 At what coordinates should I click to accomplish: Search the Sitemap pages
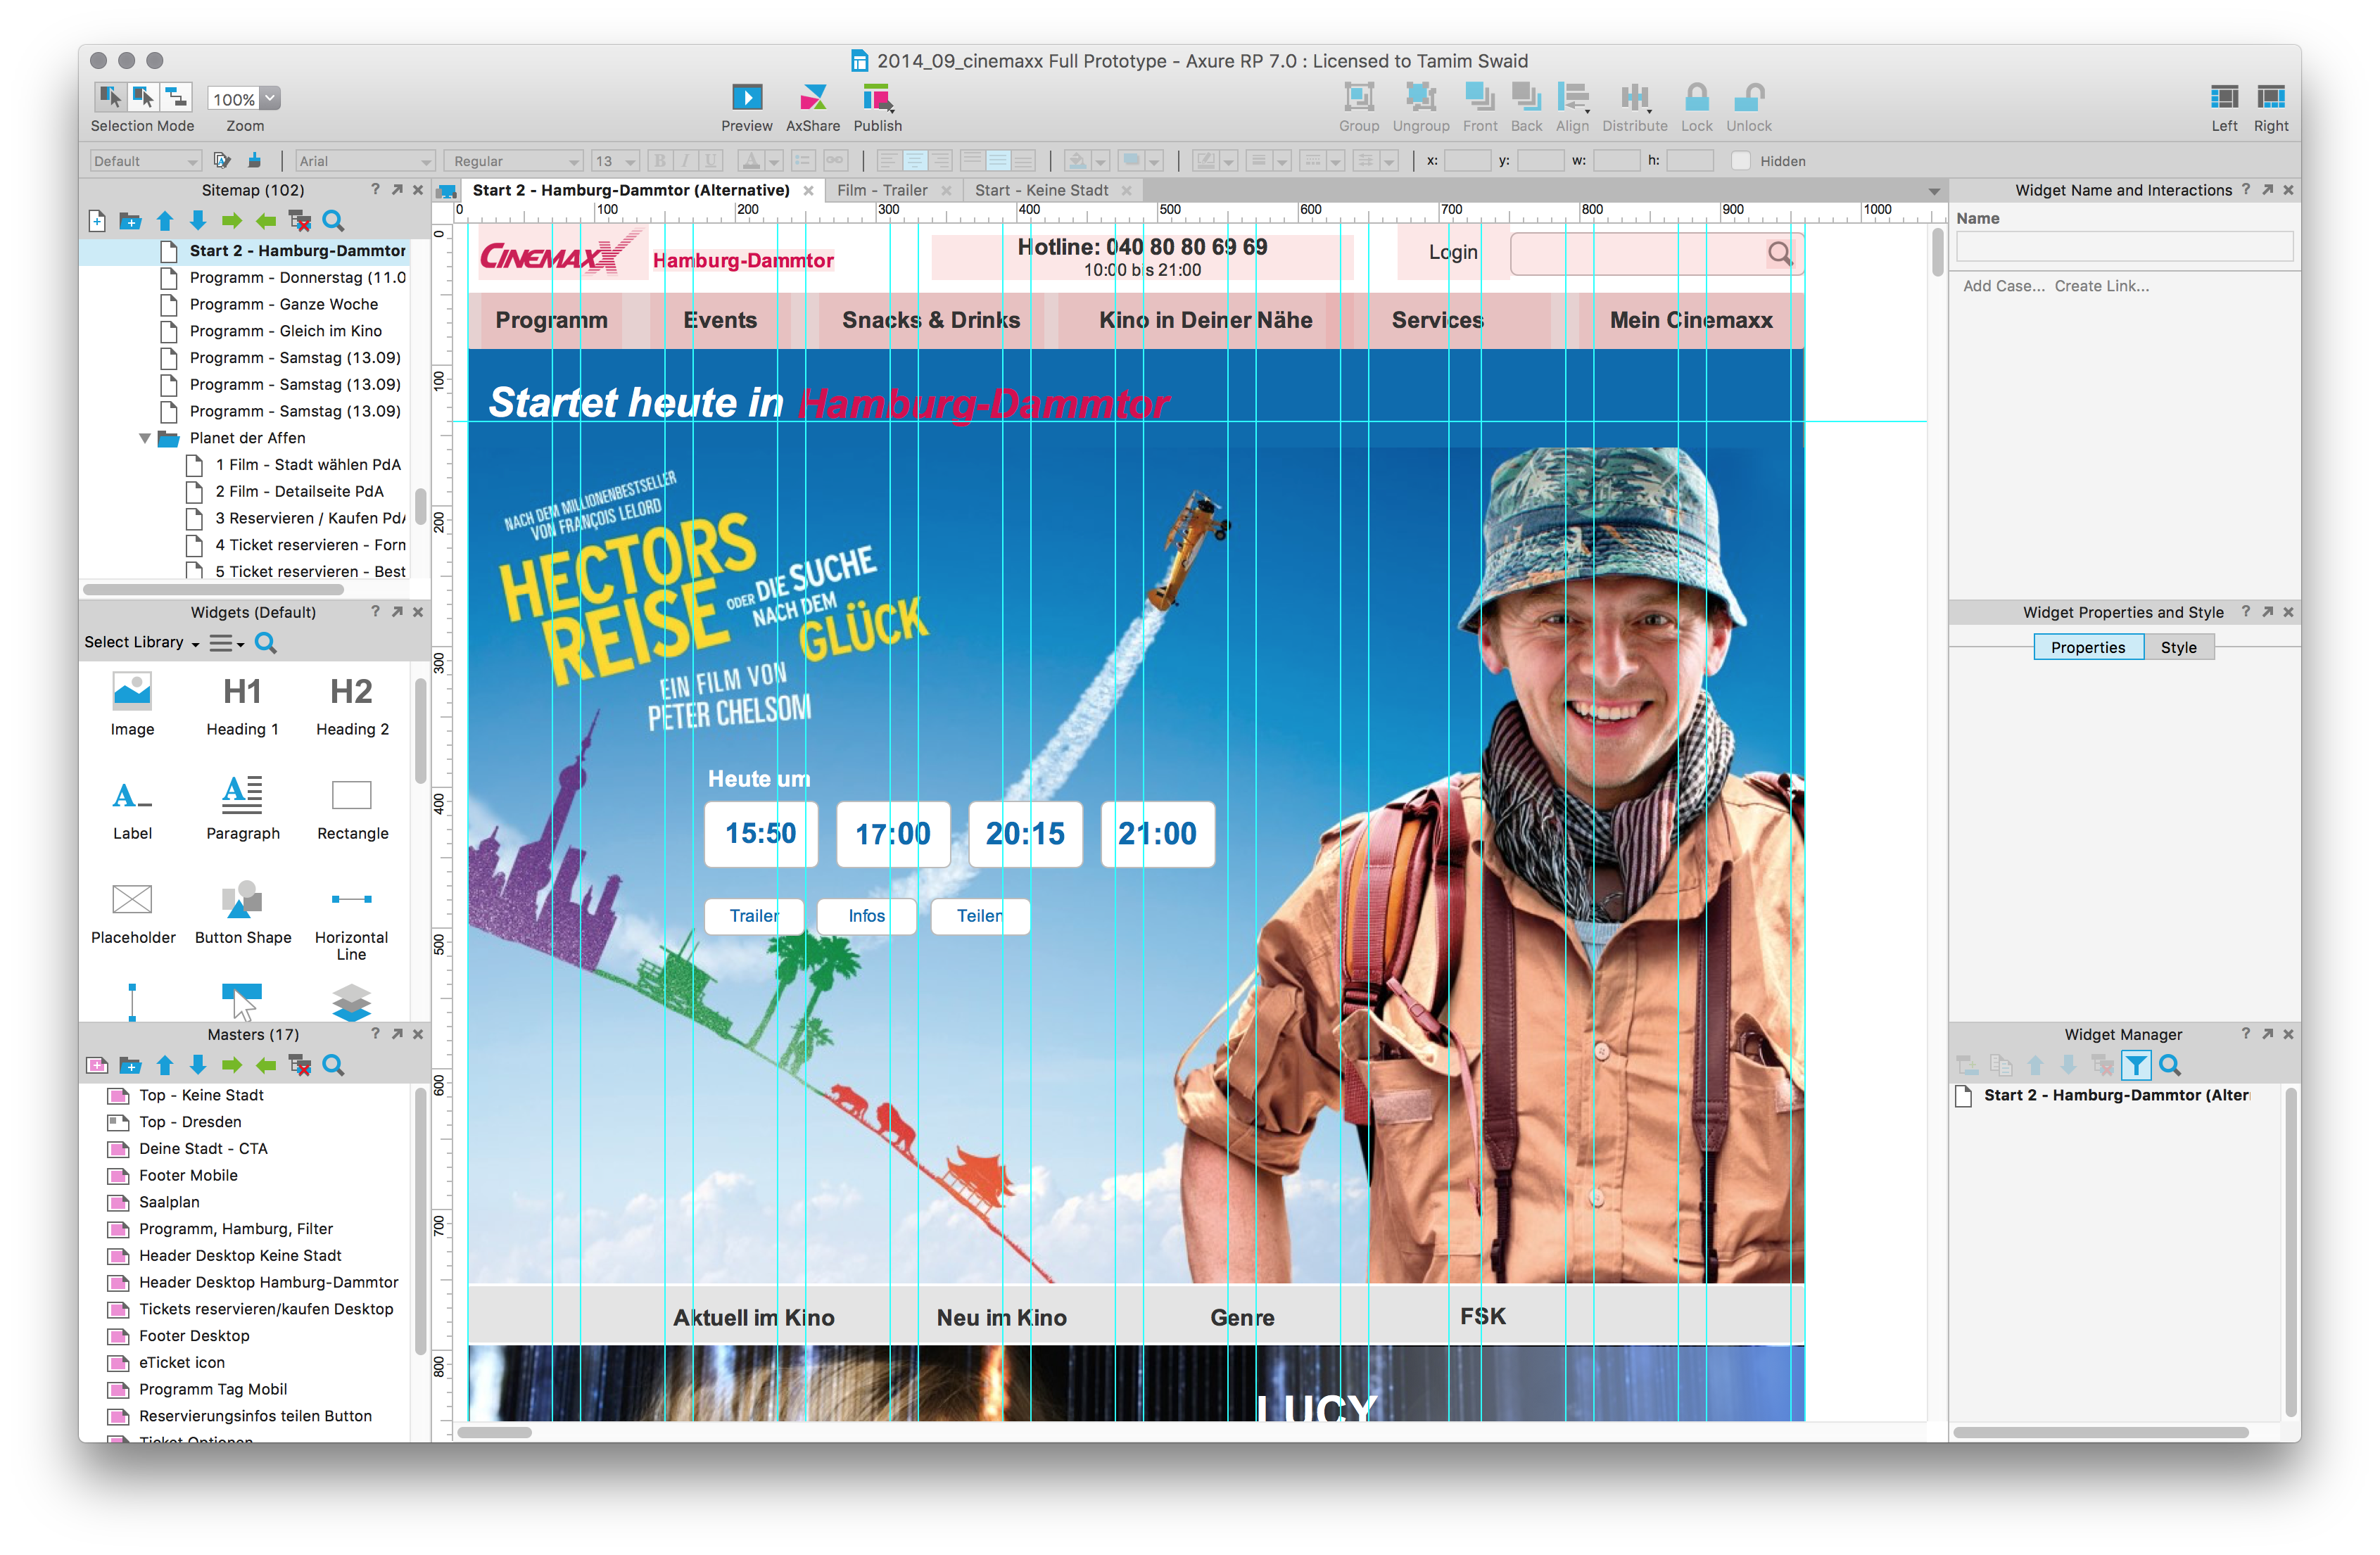(x=334, y=221)
